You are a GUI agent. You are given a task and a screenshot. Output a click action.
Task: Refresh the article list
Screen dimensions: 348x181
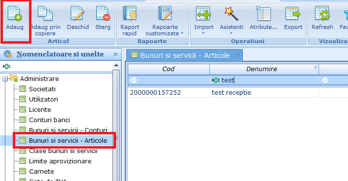click(x=322, y=18)
